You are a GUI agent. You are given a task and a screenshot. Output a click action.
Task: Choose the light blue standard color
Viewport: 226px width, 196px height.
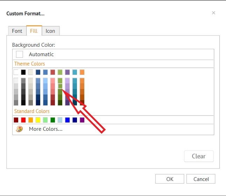tap(60, 120)
